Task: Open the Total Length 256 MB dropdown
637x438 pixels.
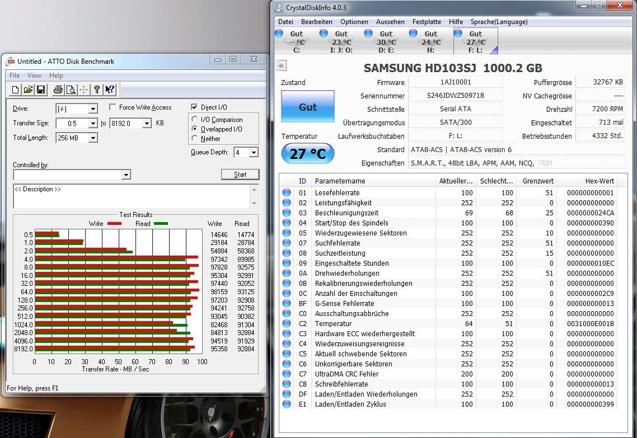Action: click(93, 138)
